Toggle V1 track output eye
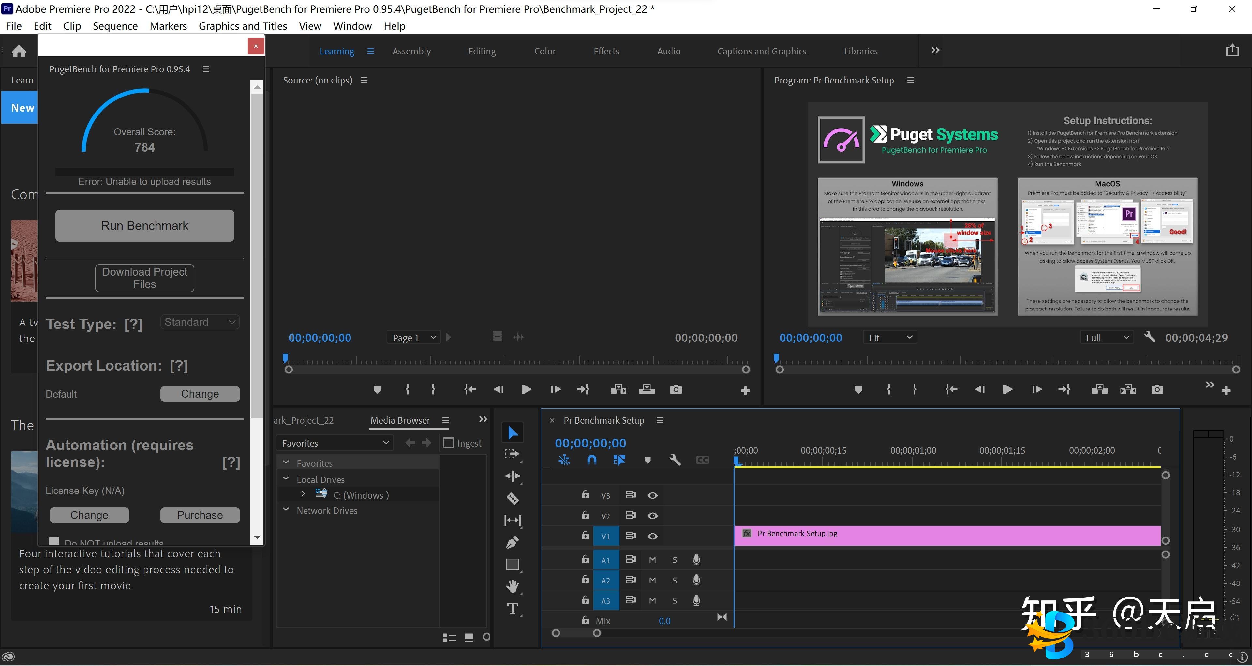1252x666 pixels. (x=652, y=536)
